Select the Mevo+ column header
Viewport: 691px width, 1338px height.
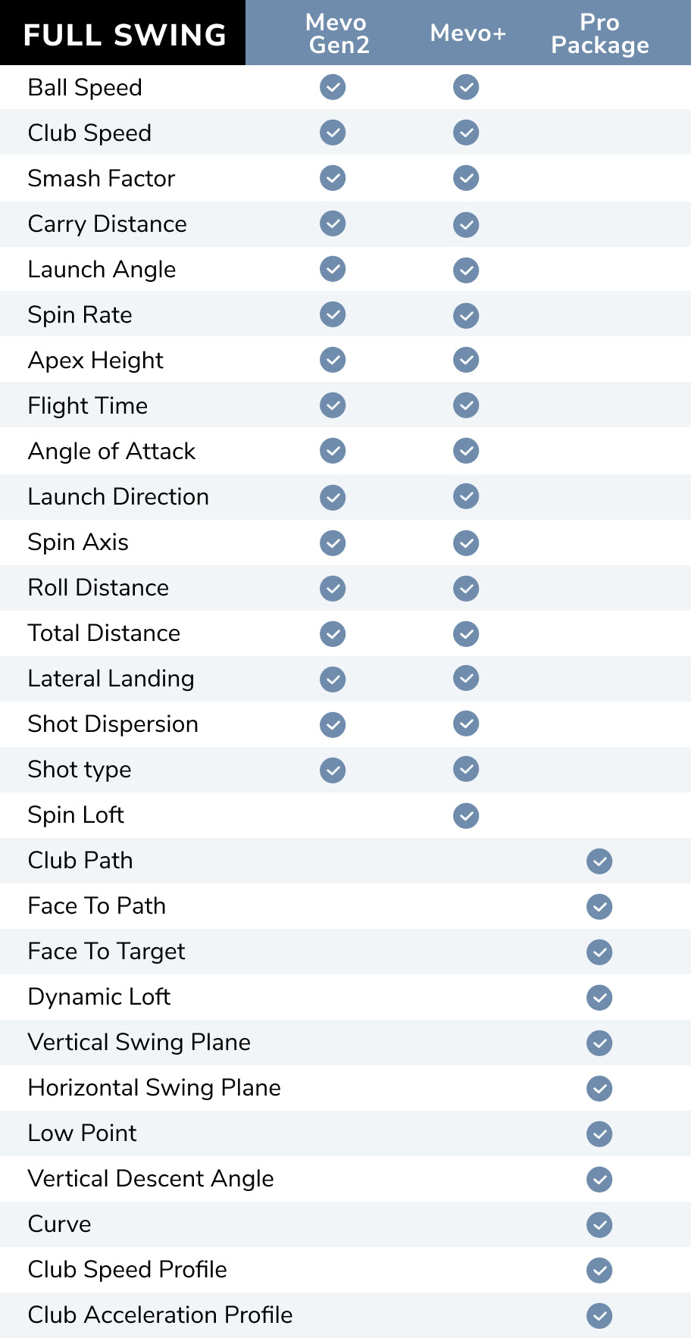[467, 33]
